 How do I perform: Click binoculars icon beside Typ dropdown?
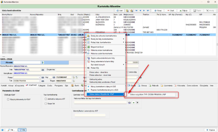click(x=43, y=81)
